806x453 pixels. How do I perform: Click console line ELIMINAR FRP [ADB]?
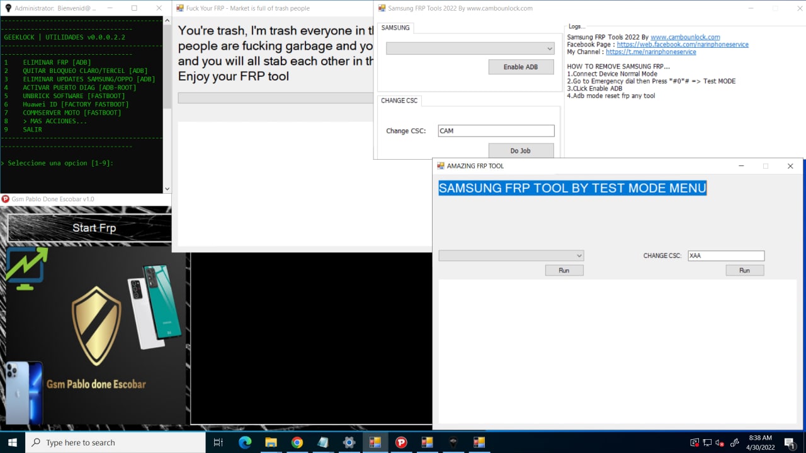tap(57, 62)
